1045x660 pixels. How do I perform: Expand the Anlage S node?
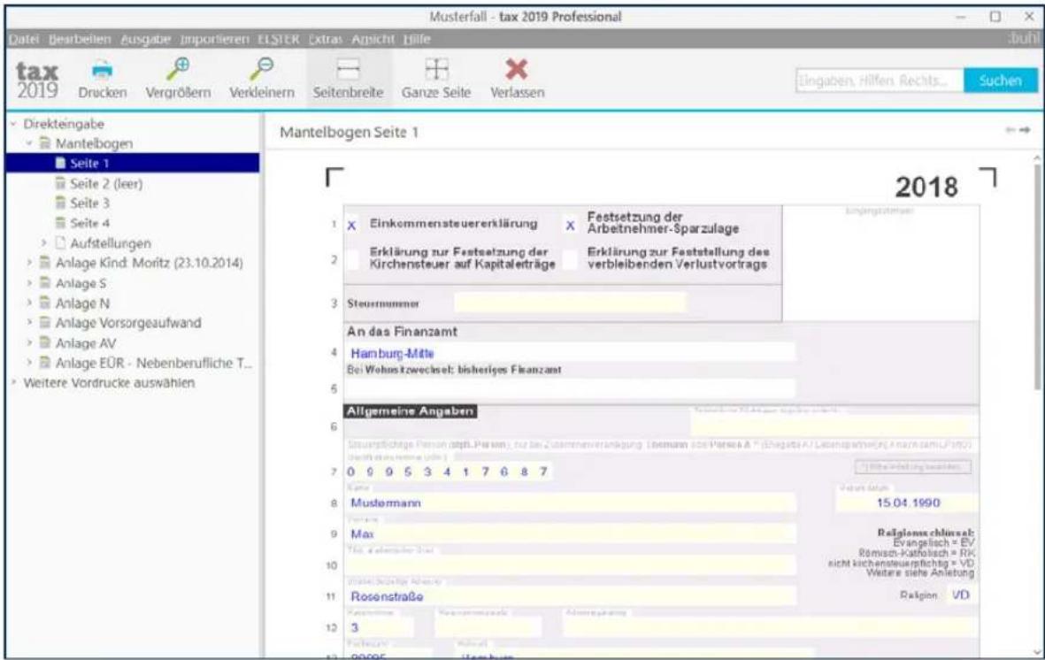click(x=29, y=282)
